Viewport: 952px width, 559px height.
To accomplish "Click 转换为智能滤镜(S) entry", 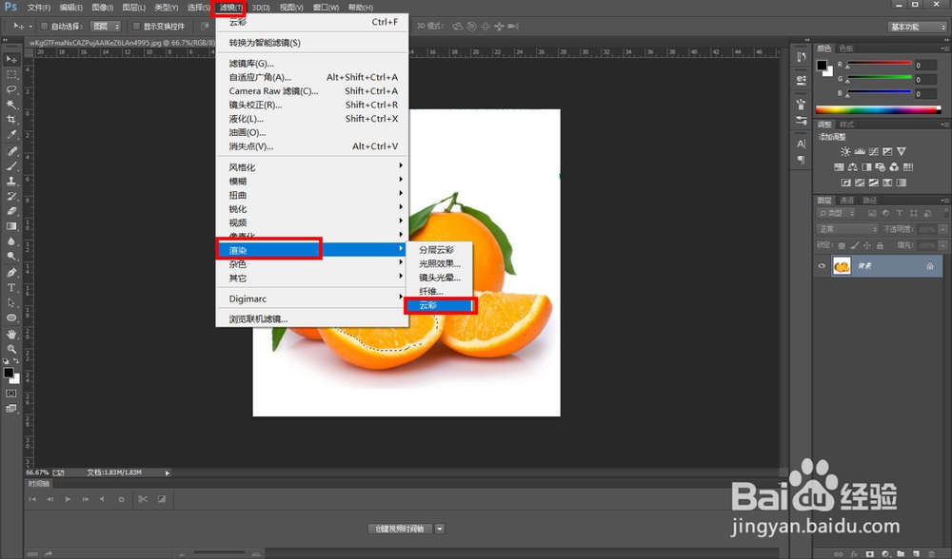I will [312, 43].
